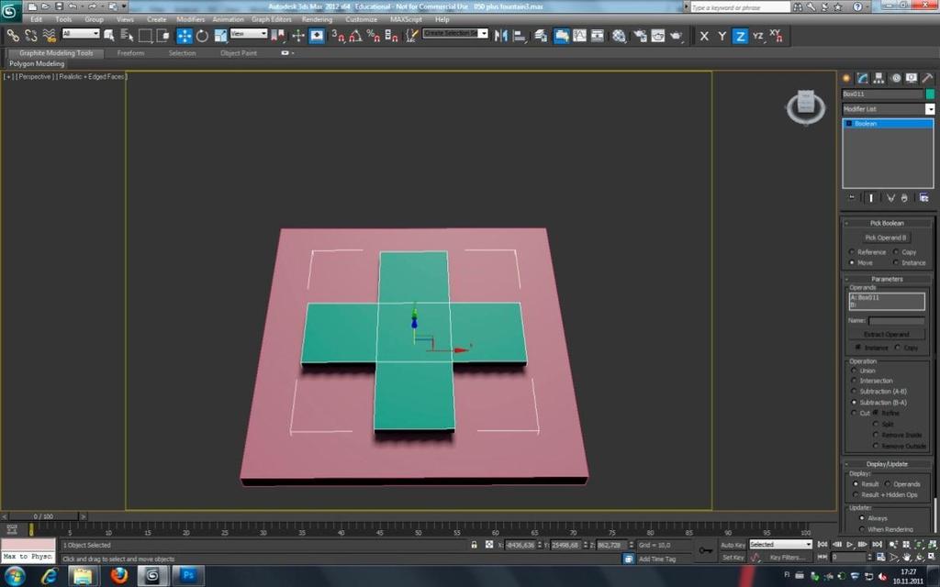Viewport: 940px width, 587px height.
Task: Collapse the Pick Boolean rollout
Action: click(x=888, y=223)
